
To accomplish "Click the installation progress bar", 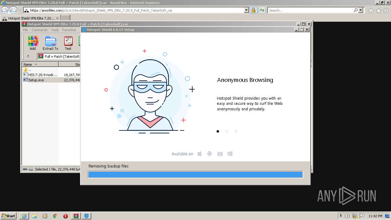I will pos(195,174).
